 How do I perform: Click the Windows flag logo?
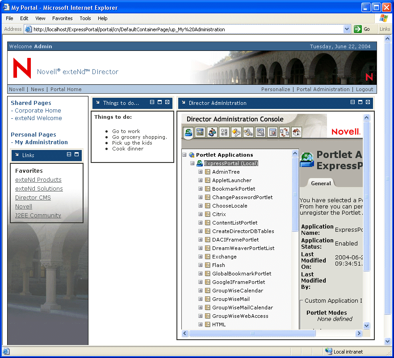(384, 18)
